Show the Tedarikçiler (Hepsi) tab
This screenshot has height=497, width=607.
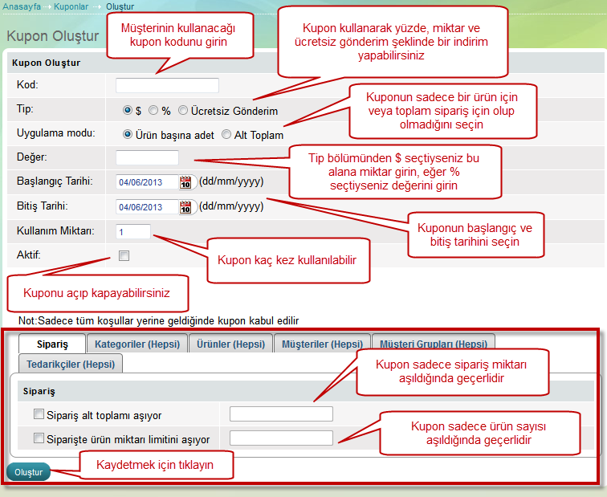(x=71, y=364)
